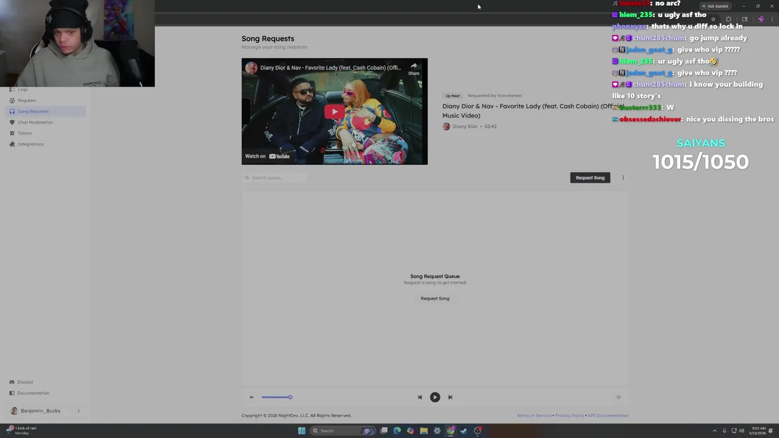Open Microsoft Edge from taskbar
779x438 pixels.
pyautogui.click(x=397, y=431)
